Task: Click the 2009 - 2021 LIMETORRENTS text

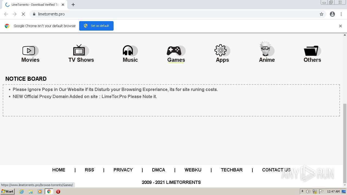Action: pos(171,182)
